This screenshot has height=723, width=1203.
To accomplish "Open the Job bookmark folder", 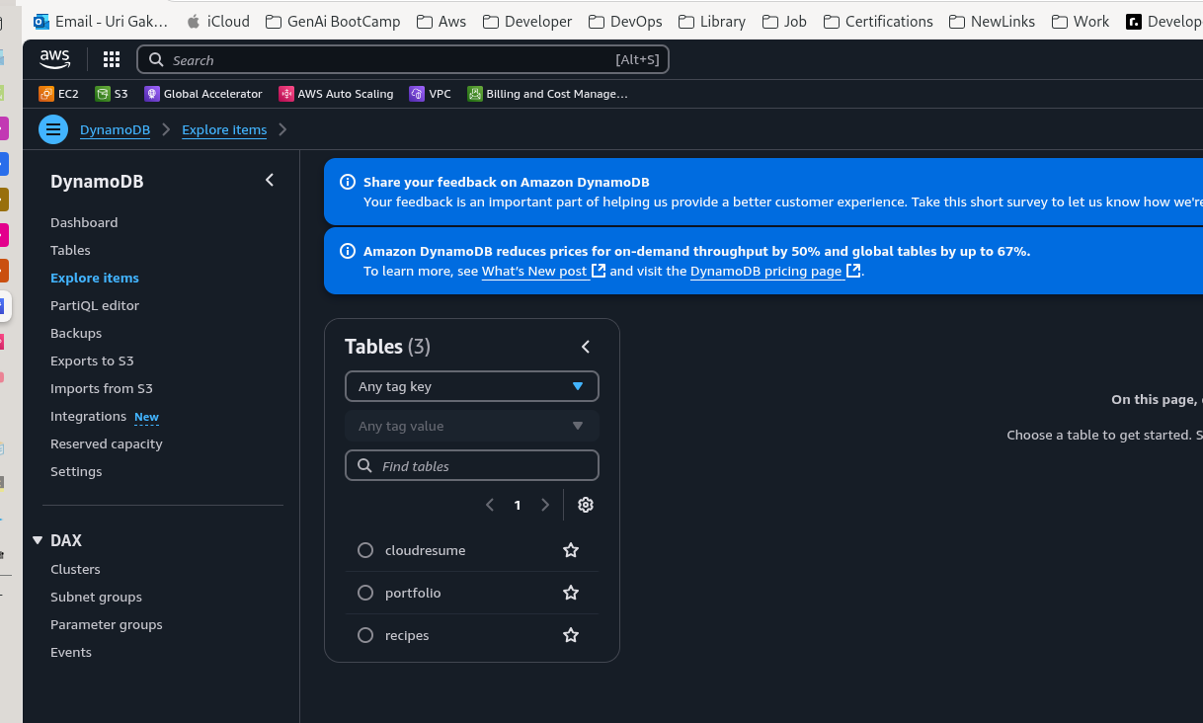I will click(x=784, y=21).
